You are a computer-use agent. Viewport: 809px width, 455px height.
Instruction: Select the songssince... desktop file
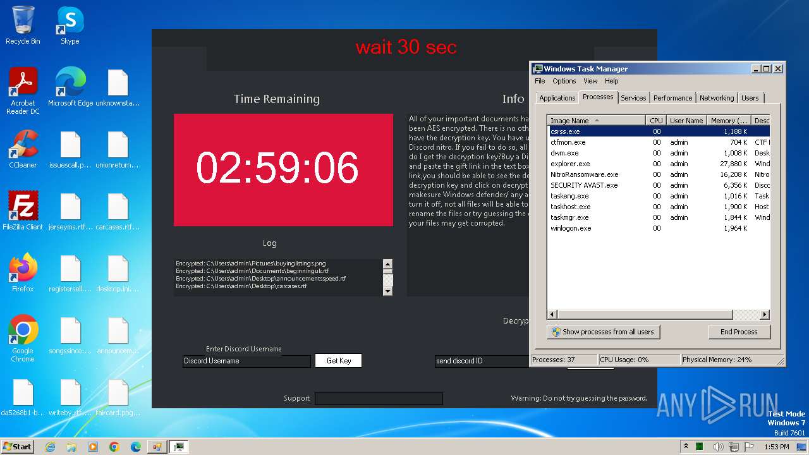tap(70, 335)
